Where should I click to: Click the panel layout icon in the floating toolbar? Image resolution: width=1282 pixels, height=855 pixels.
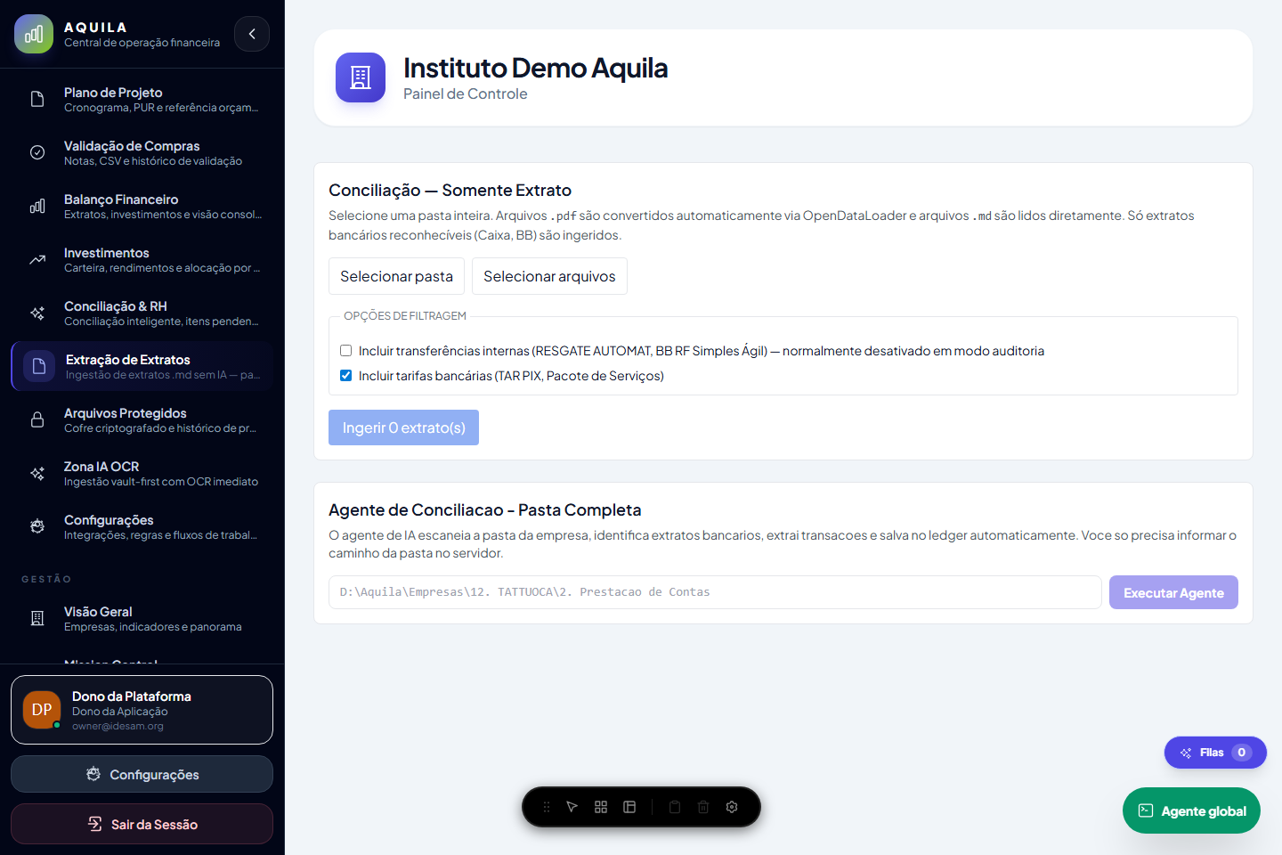click(x=629, y=807)
